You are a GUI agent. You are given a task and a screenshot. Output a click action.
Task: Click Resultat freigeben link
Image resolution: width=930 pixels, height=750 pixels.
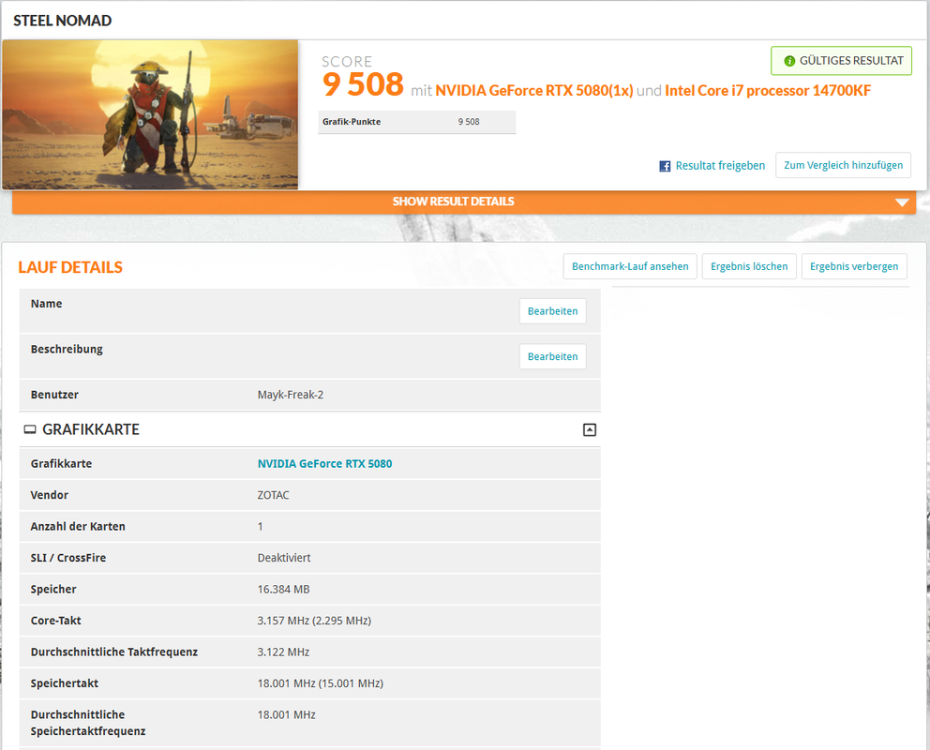point(720,165)
